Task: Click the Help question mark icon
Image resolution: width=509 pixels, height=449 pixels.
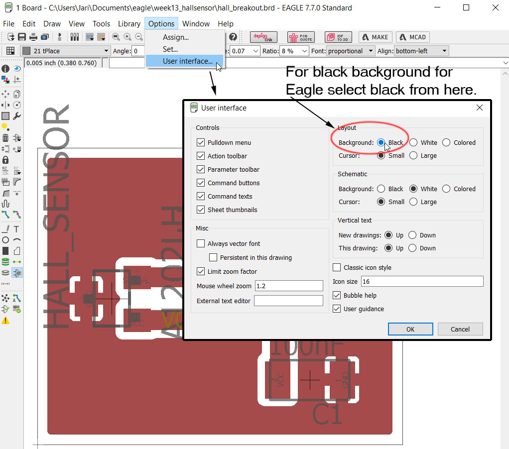Action: pyautogui.click(x=233, y=37)
